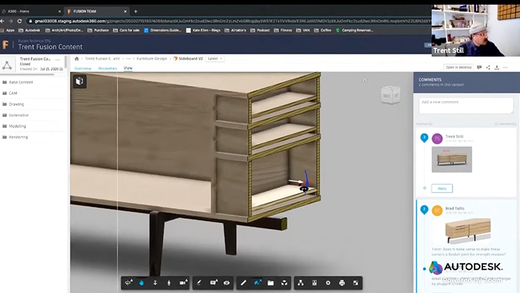The height and width of the screenshot is (293, 520).
Task: Activate the Pan hand tool
Action: click(141, 282)
